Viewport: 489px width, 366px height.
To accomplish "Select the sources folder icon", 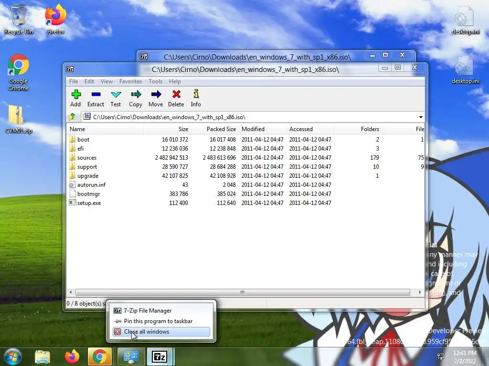I will (x=73, y=157).
